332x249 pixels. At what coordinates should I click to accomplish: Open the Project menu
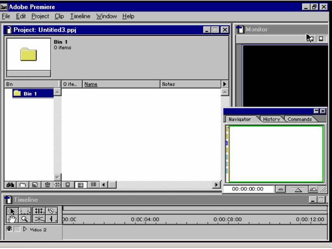tap(40, 16)
